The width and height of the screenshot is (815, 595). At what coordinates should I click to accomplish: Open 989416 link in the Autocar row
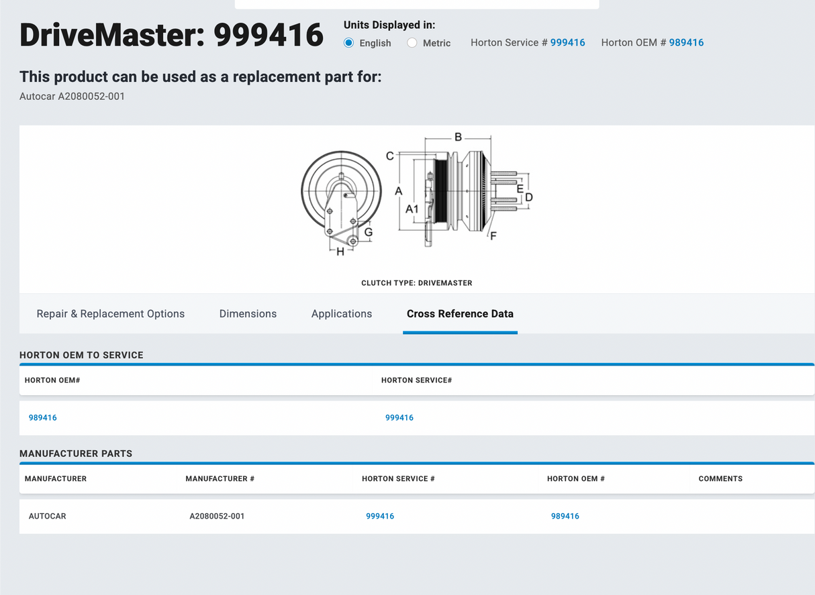click(565, 517)
